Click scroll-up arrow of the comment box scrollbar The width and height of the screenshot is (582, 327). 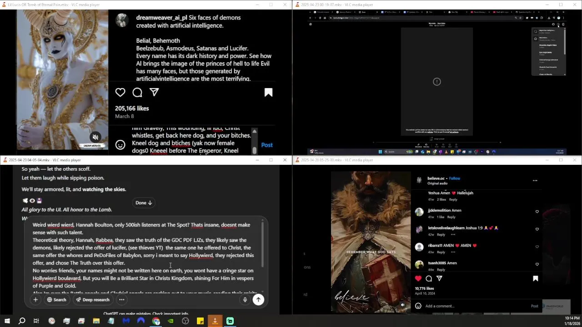254,131
